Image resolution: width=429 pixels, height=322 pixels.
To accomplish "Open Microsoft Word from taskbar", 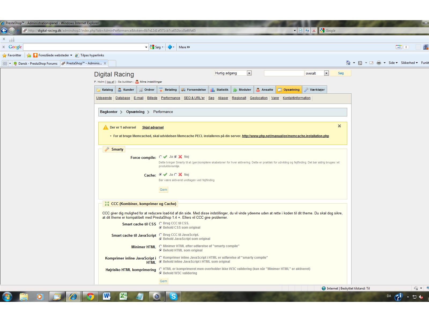I will tap(107, 297).
